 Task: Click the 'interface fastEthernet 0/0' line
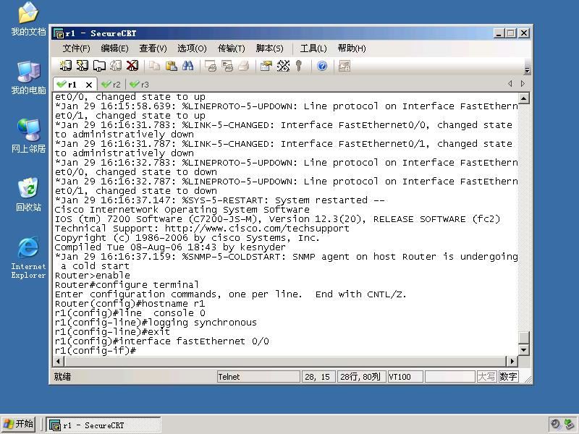tap(161, 341)
